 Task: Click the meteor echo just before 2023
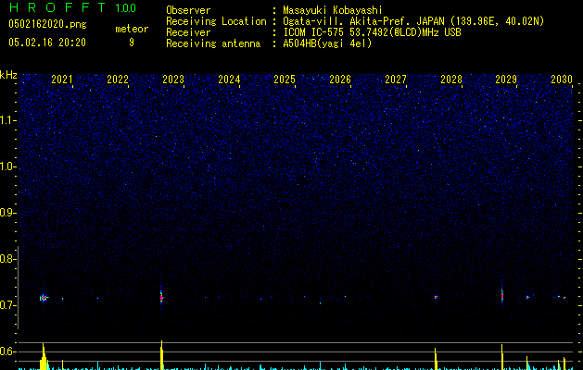coord(161,297)
